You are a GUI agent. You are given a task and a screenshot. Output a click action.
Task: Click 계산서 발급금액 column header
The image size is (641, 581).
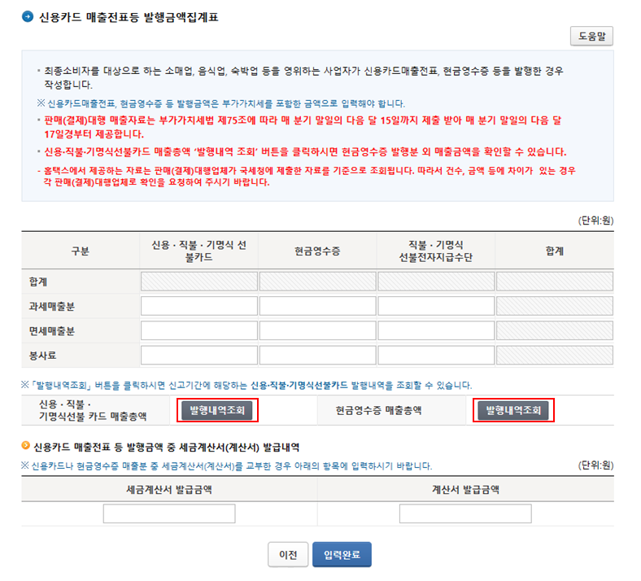(465, 489)
